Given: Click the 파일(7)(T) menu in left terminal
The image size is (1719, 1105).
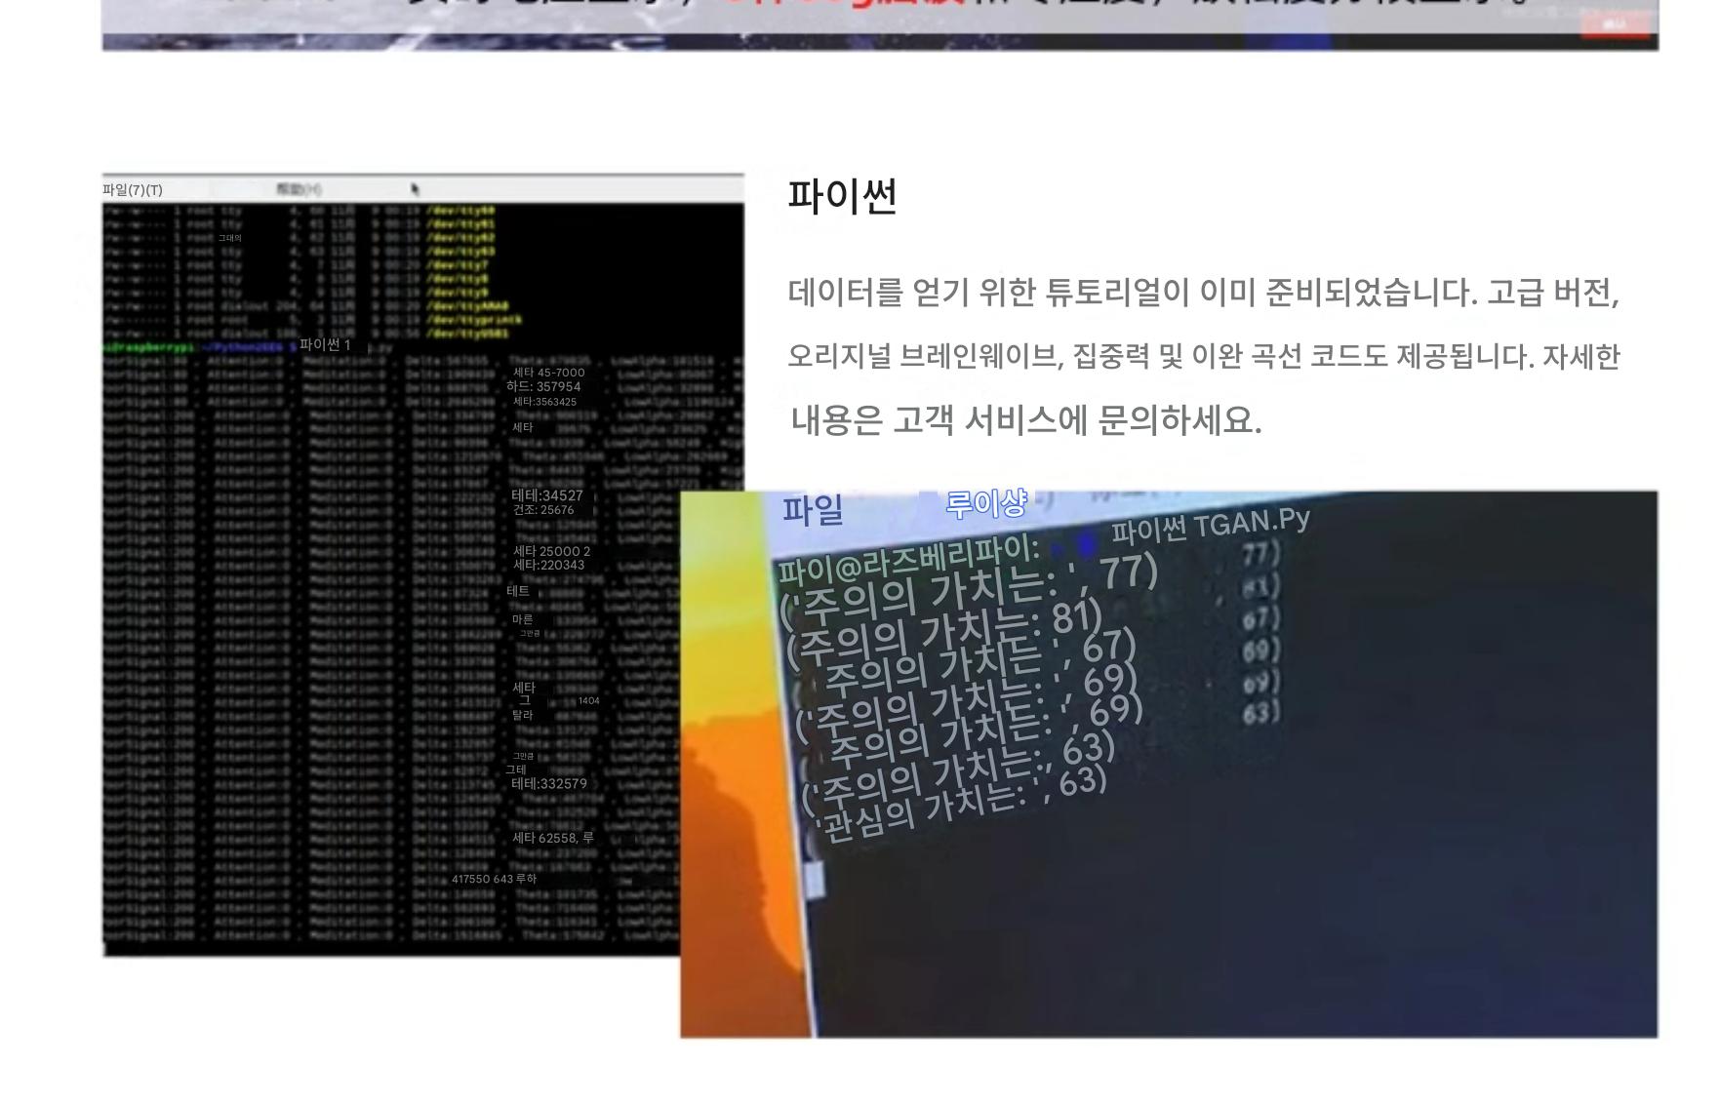Looking at the screenshot, I should point(133,190).
